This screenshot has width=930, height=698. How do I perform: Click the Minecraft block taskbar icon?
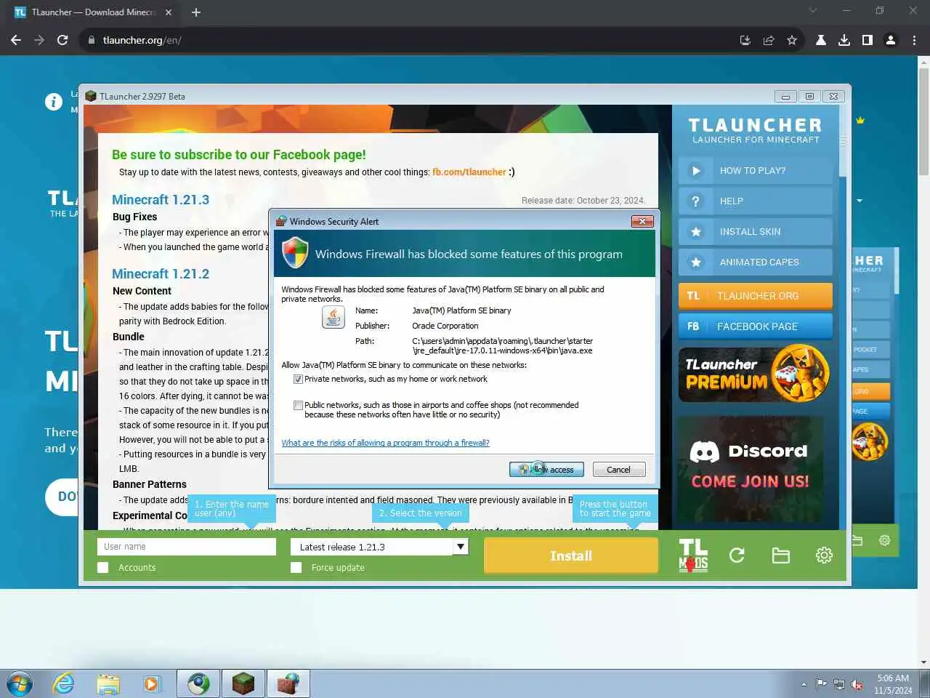(x=243, y=684)
